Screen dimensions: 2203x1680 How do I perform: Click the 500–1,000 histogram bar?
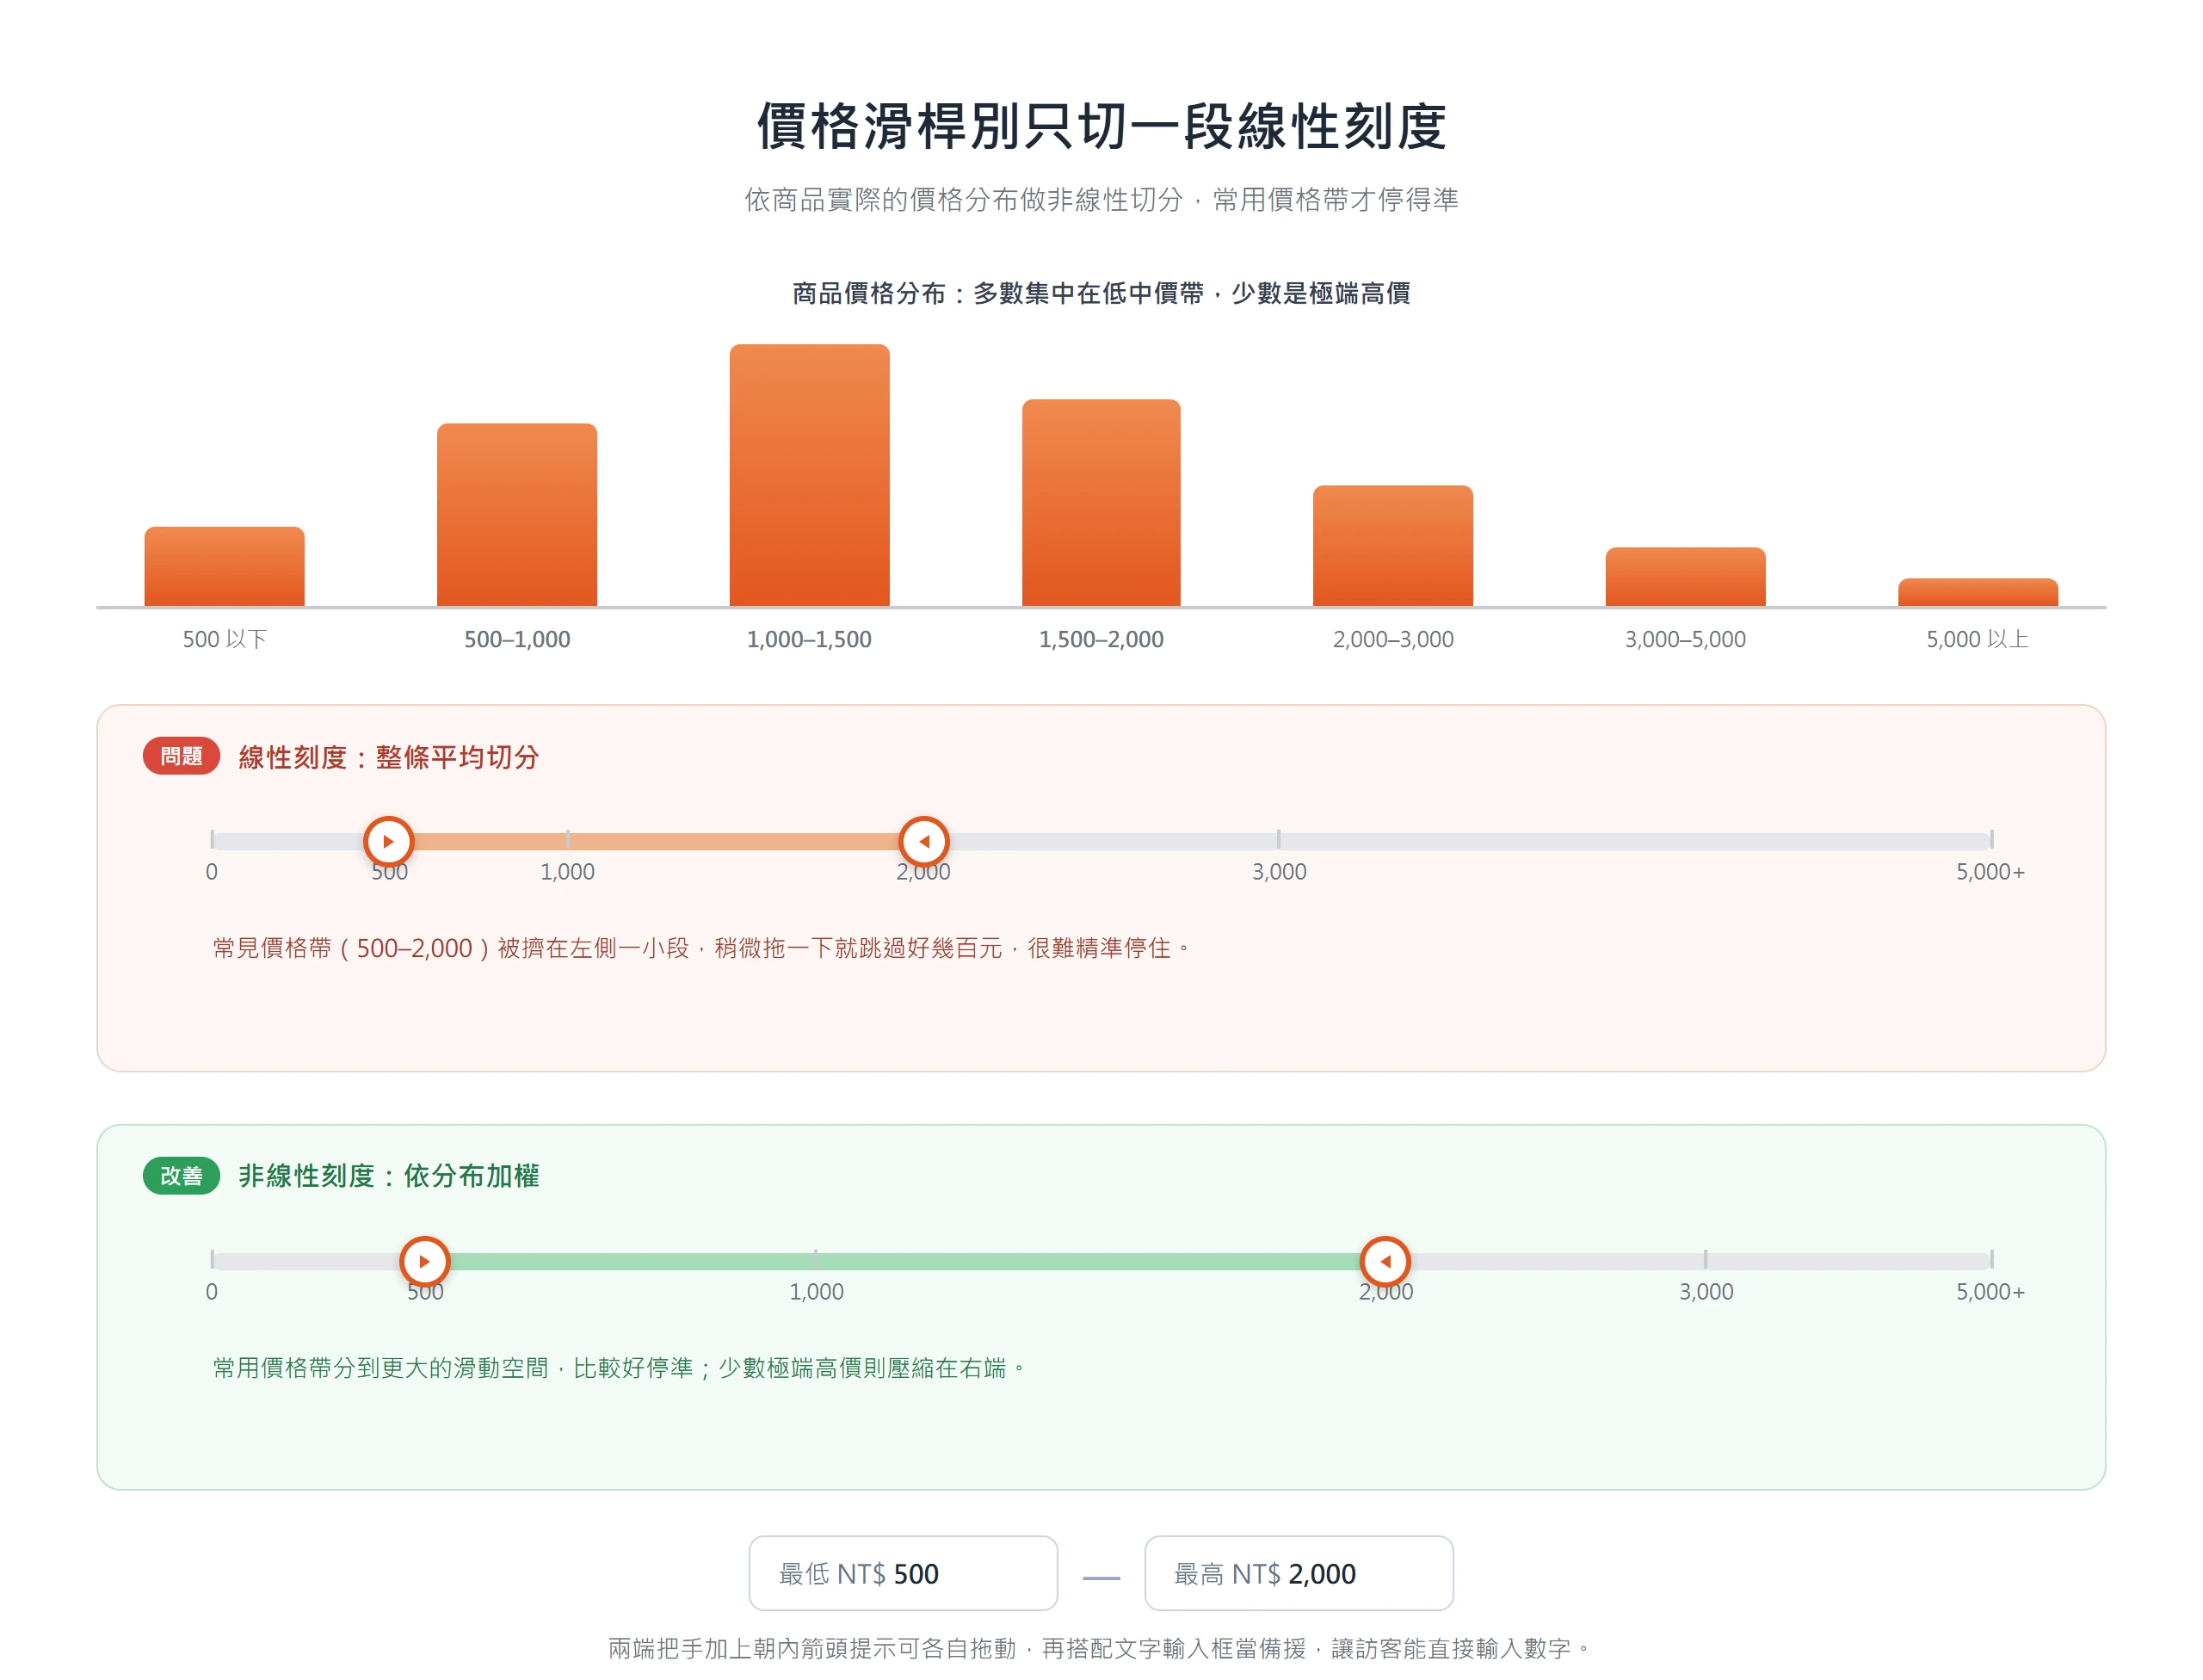517,515
